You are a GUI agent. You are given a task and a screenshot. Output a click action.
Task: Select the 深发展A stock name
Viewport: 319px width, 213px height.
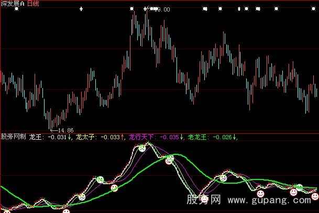point(13,4)
